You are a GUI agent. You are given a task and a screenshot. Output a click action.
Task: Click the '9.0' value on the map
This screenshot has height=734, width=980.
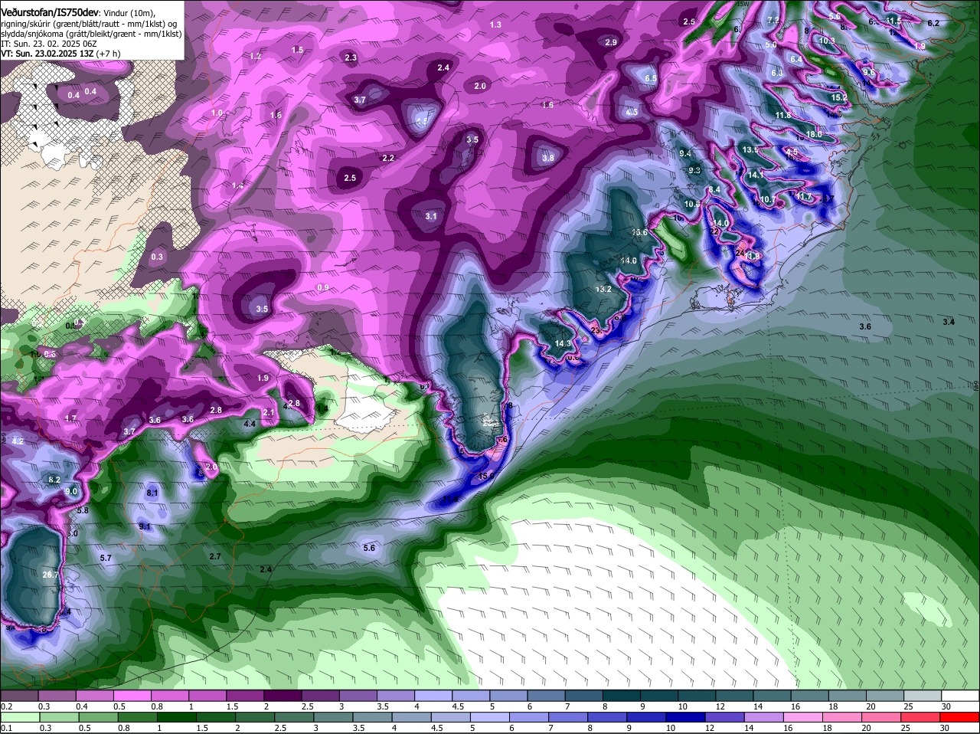click(x=71, y=492)
